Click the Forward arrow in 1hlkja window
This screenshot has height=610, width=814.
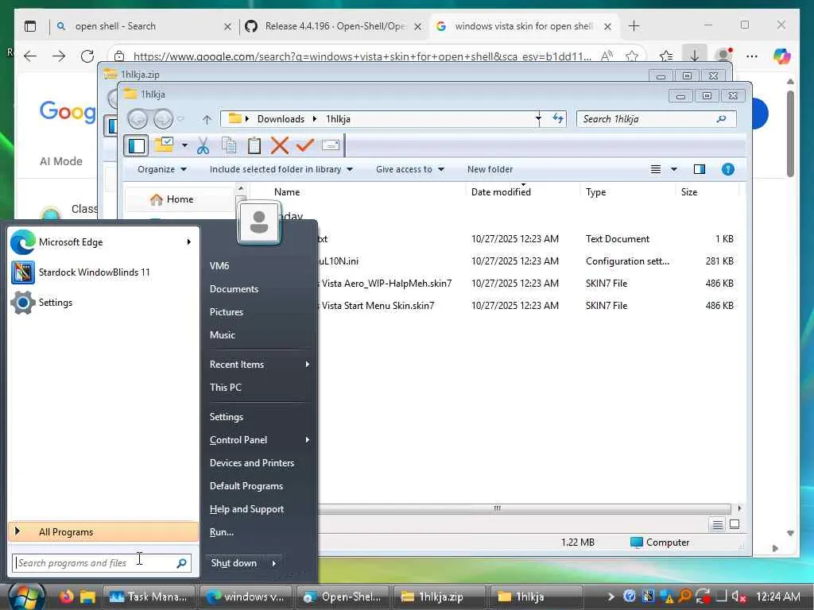163,119
